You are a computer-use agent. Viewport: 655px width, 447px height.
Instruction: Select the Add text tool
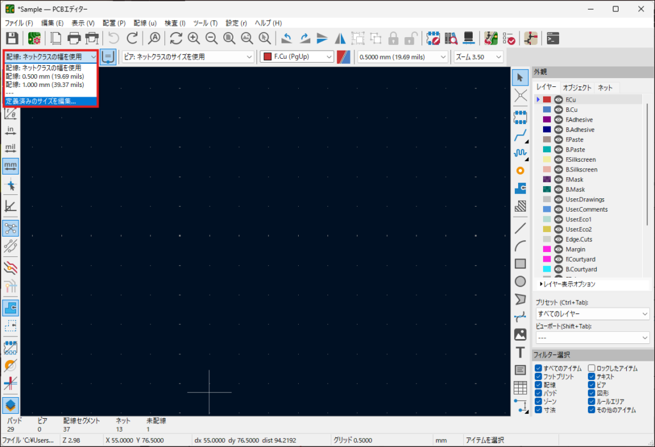coord(520,352)
